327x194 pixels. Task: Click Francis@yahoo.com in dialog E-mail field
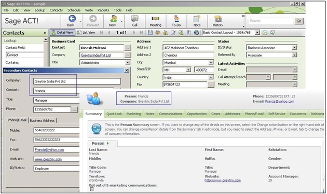coord(49,149)
